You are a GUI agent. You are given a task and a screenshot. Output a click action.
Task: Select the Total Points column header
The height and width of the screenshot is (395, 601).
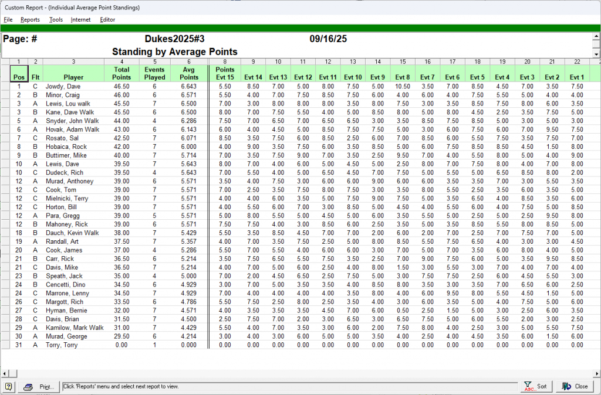pyautogui.click(x=121, y=73)
